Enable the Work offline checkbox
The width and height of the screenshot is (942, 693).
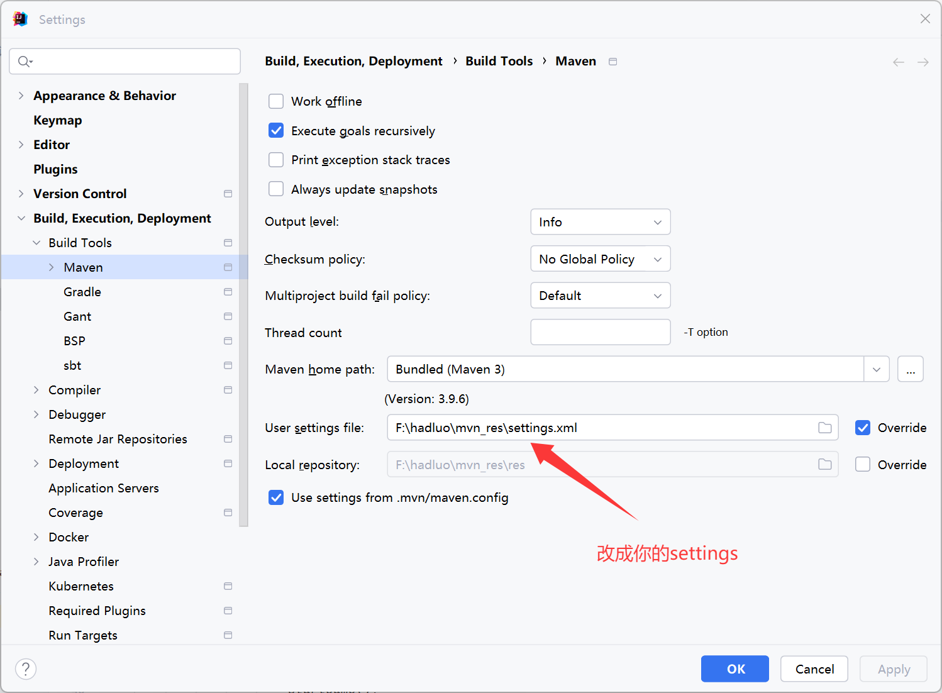(276, 101)
